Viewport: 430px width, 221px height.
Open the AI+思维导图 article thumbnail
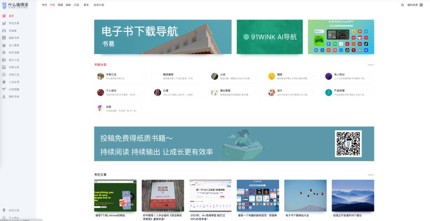point(210,196)
